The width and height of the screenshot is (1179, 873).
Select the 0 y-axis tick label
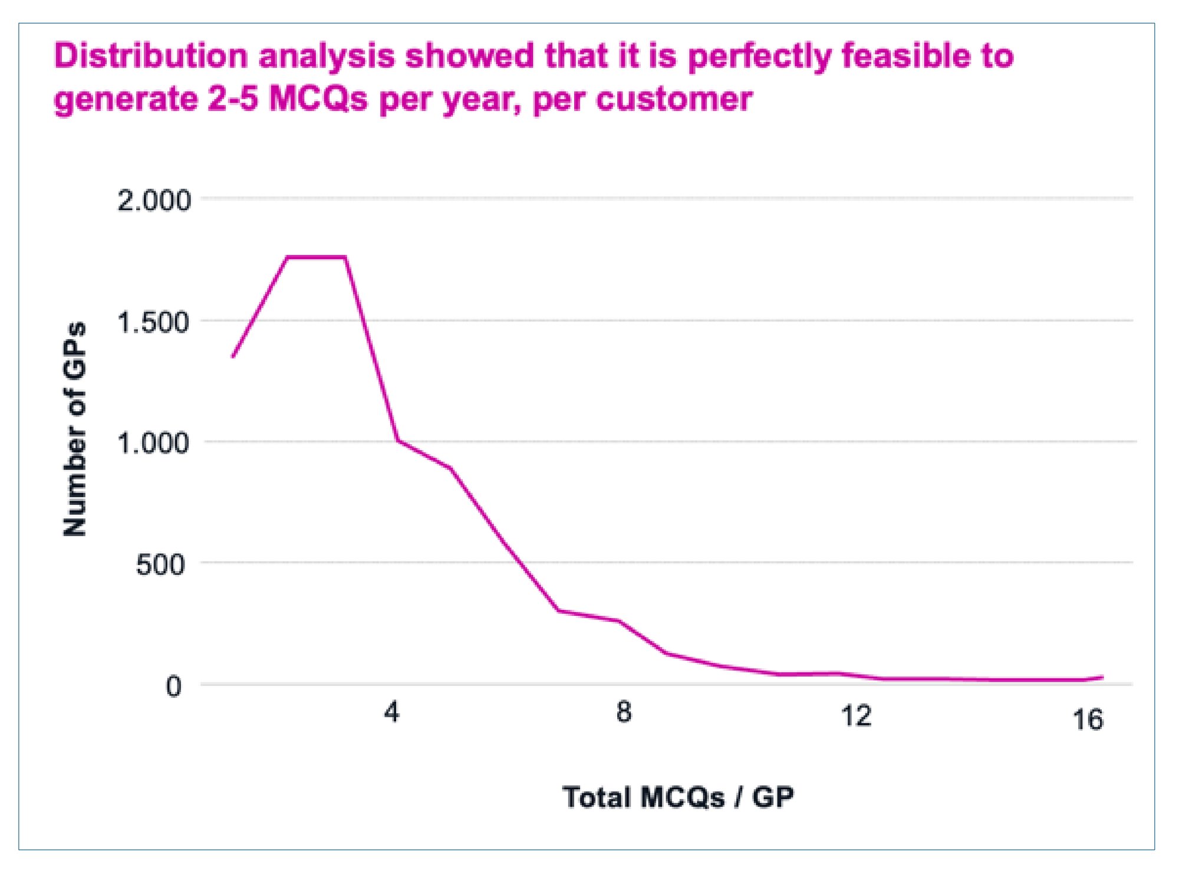174,687
